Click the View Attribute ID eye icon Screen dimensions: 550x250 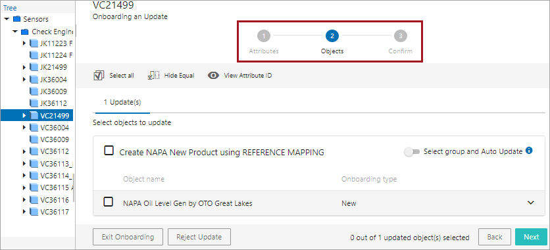(213, 76)
